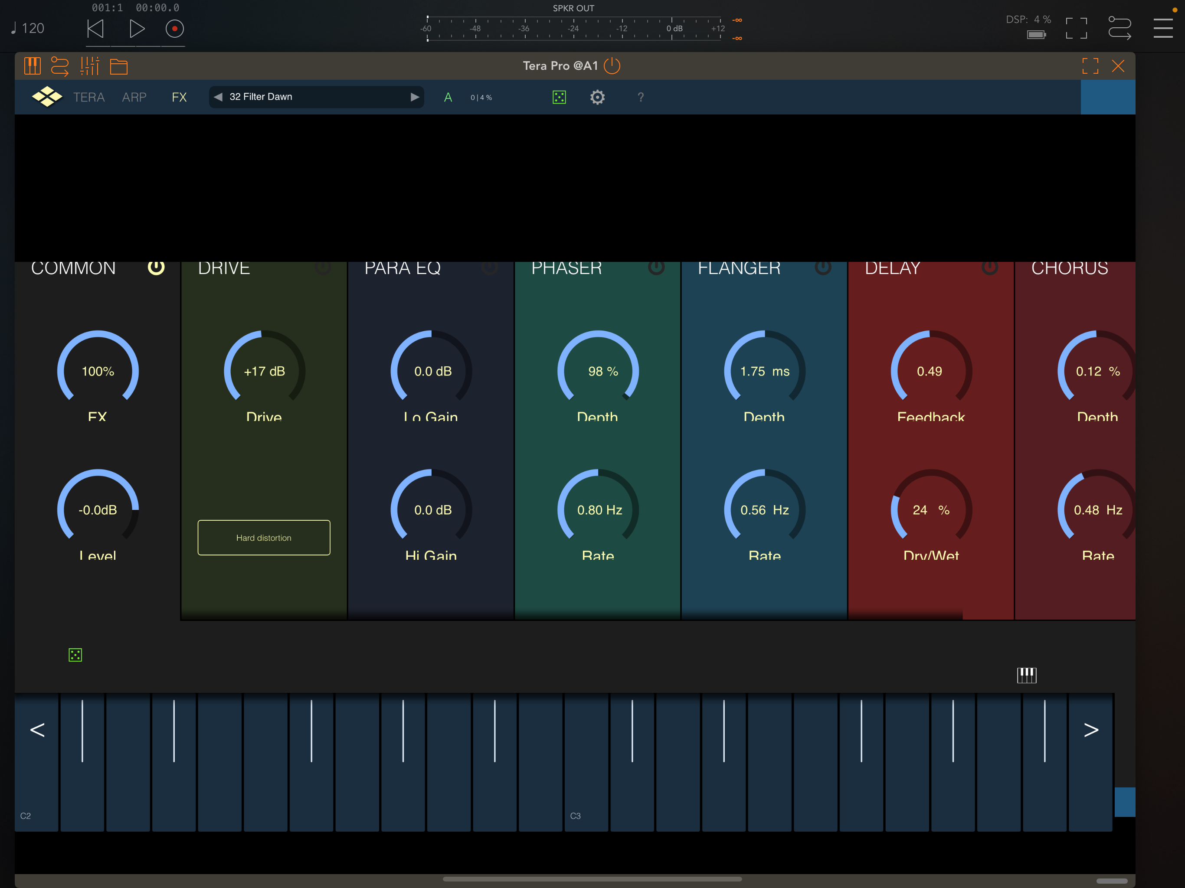
Task: Toggle the DRIVE effect power switch
Action: 323,267
